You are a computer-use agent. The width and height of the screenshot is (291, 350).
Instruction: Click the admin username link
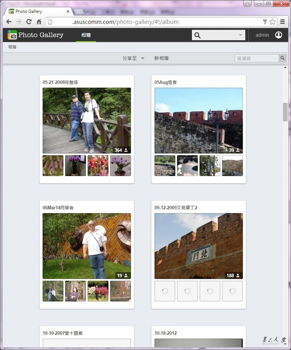point(262,35)
